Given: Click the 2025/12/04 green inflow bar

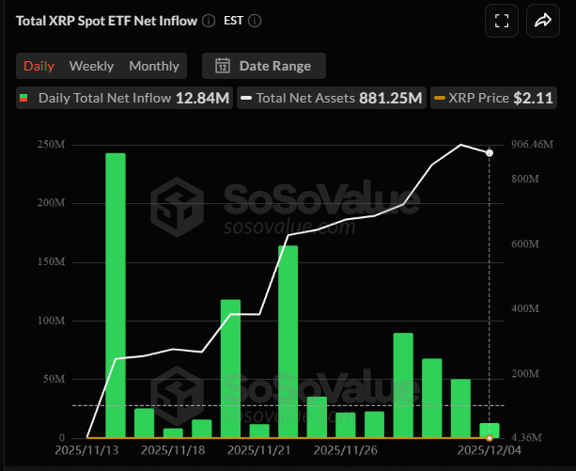Looking at the screenshot, I should click(489, 431).
